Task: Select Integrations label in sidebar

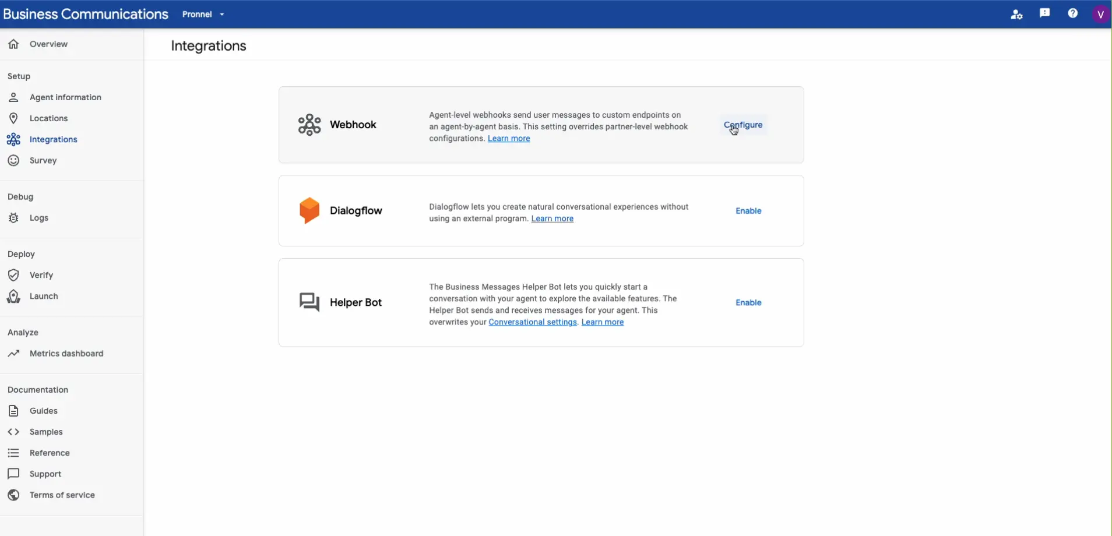Action: 54,139
